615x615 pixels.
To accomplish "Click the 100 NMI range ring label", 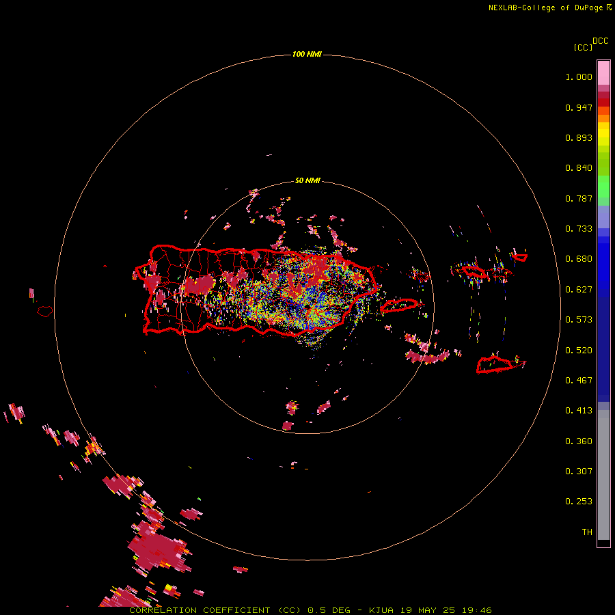I will pyautogui.click(x=307, y=54).
